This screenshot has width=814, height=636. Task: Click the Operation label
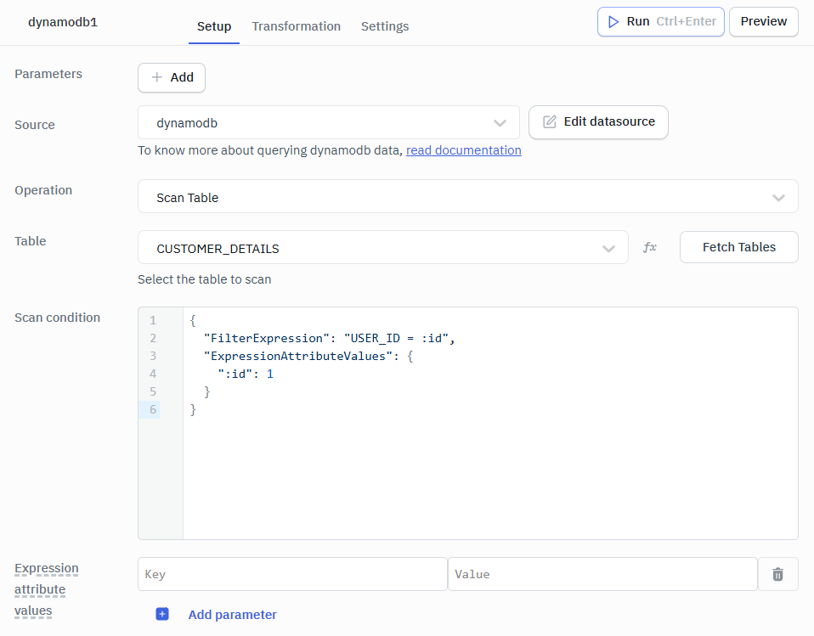(x=43, y=190)
